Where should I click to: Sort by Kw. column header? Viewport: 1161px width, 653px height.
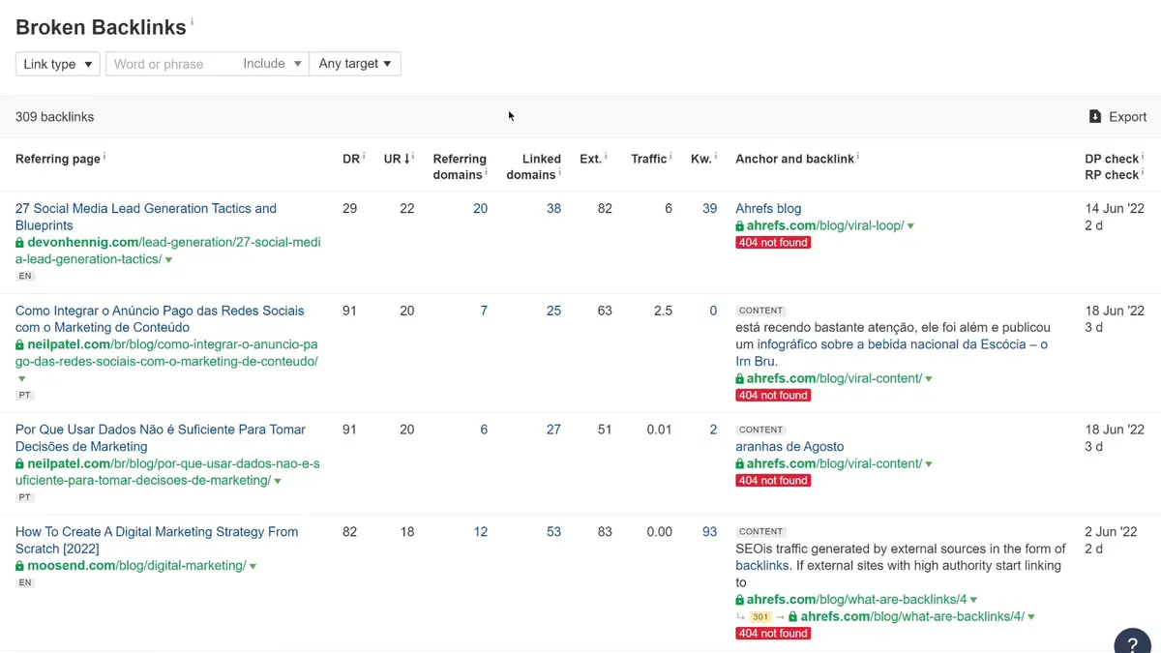[700, 159]
